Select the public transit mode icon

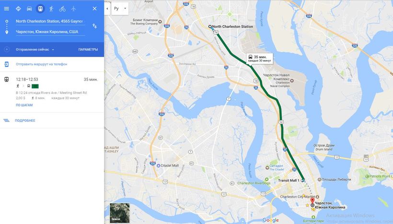click(40, 9)
